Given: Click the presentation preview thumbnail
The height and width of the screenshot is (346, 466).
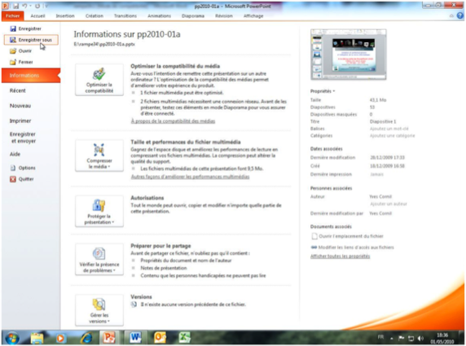Looking at the screenshot, I should [349, 55].
